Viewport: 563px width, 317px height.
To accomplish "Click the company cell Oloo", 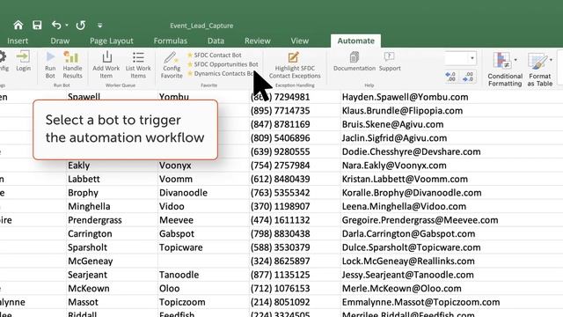I will pyautogui.click(x=169, y=288).
